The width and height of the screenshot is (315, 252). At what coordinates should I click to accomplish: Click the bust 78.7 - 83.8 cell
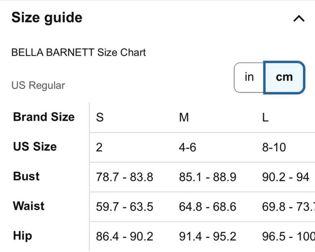click(125, 177)
